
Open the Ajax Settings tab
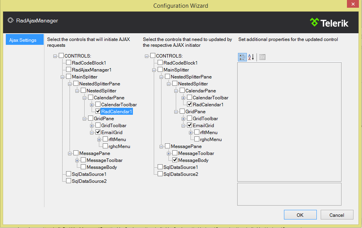coord(24,39)
